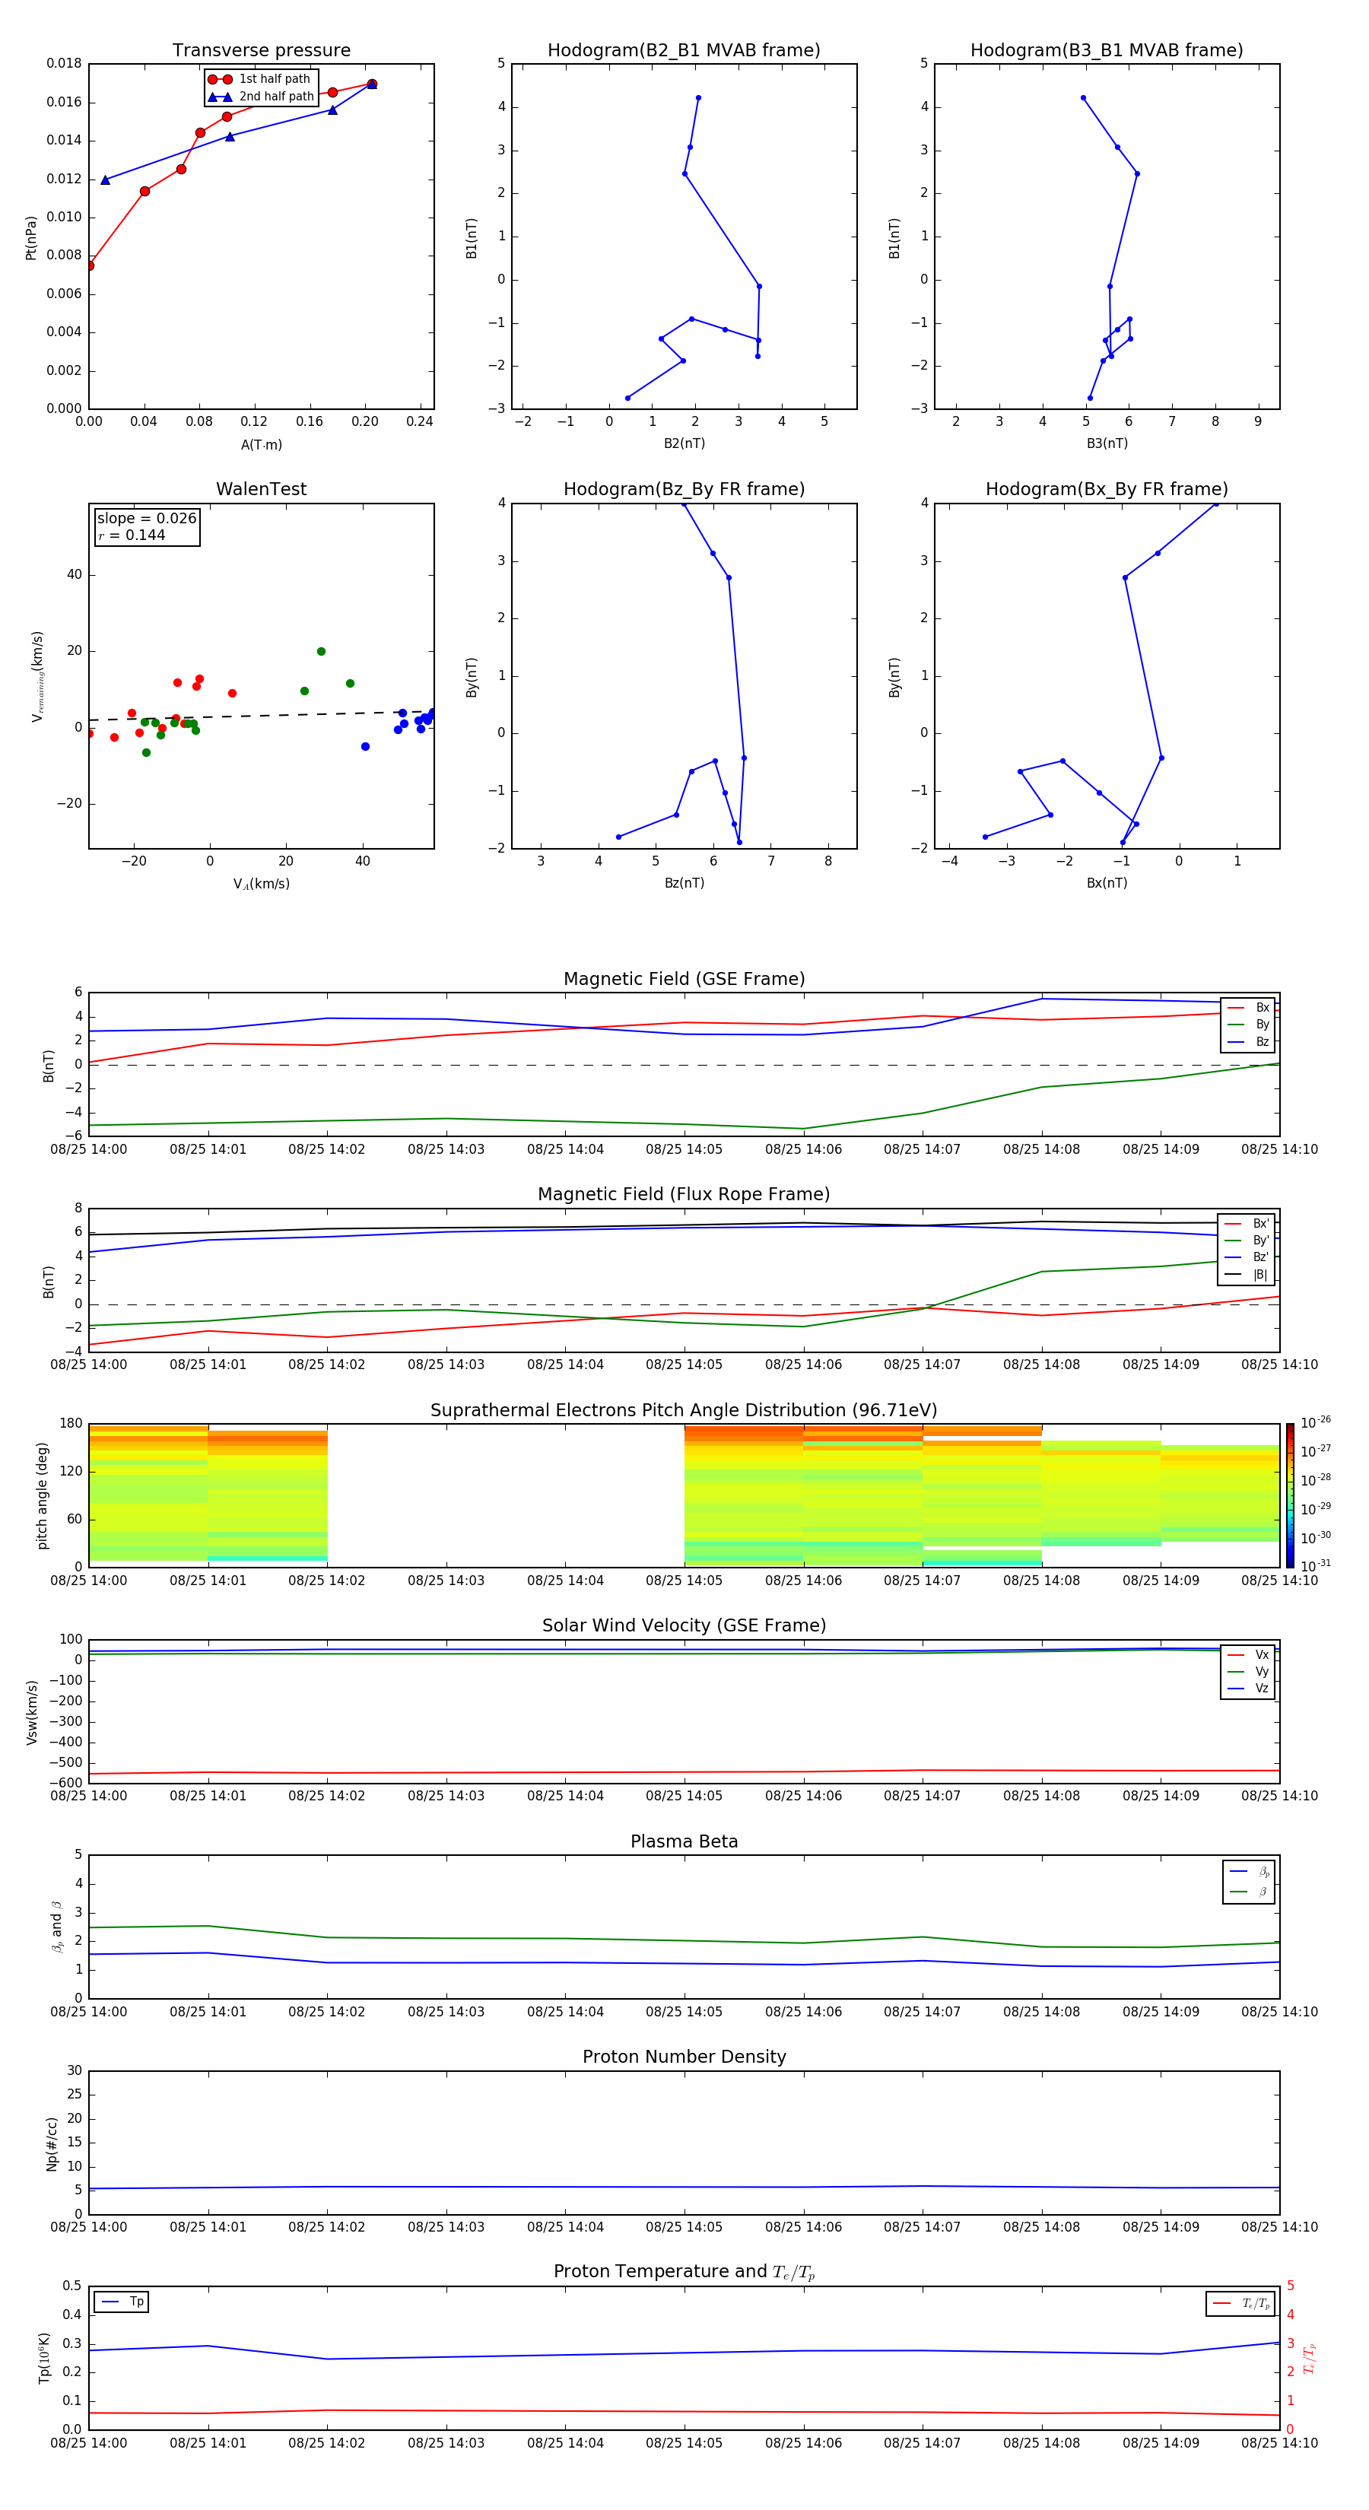Click the "Pt(nPa)" y-axis label
Viewport: 1369px width, 2510px height.
pyautogui.click(x=31, y=238)
